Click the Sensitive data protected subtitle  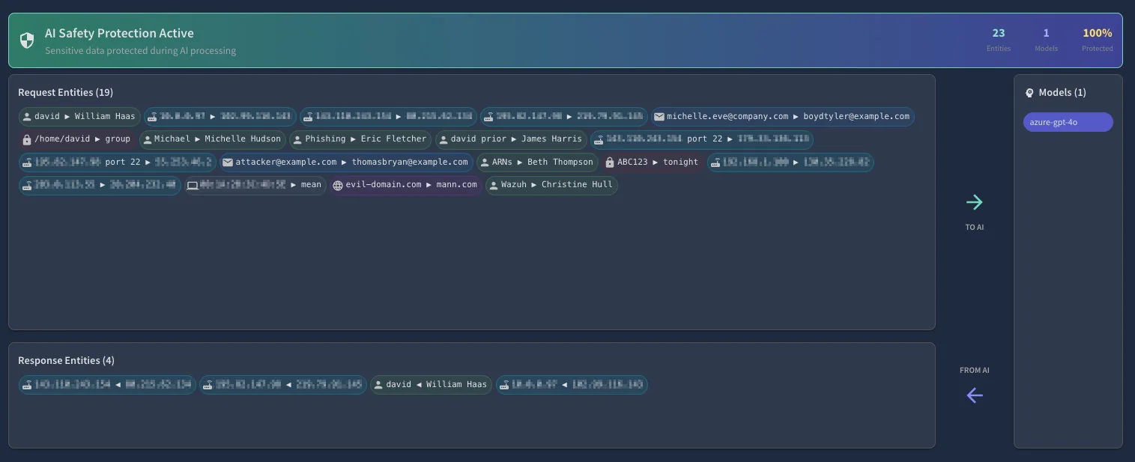tap(140, 51)
